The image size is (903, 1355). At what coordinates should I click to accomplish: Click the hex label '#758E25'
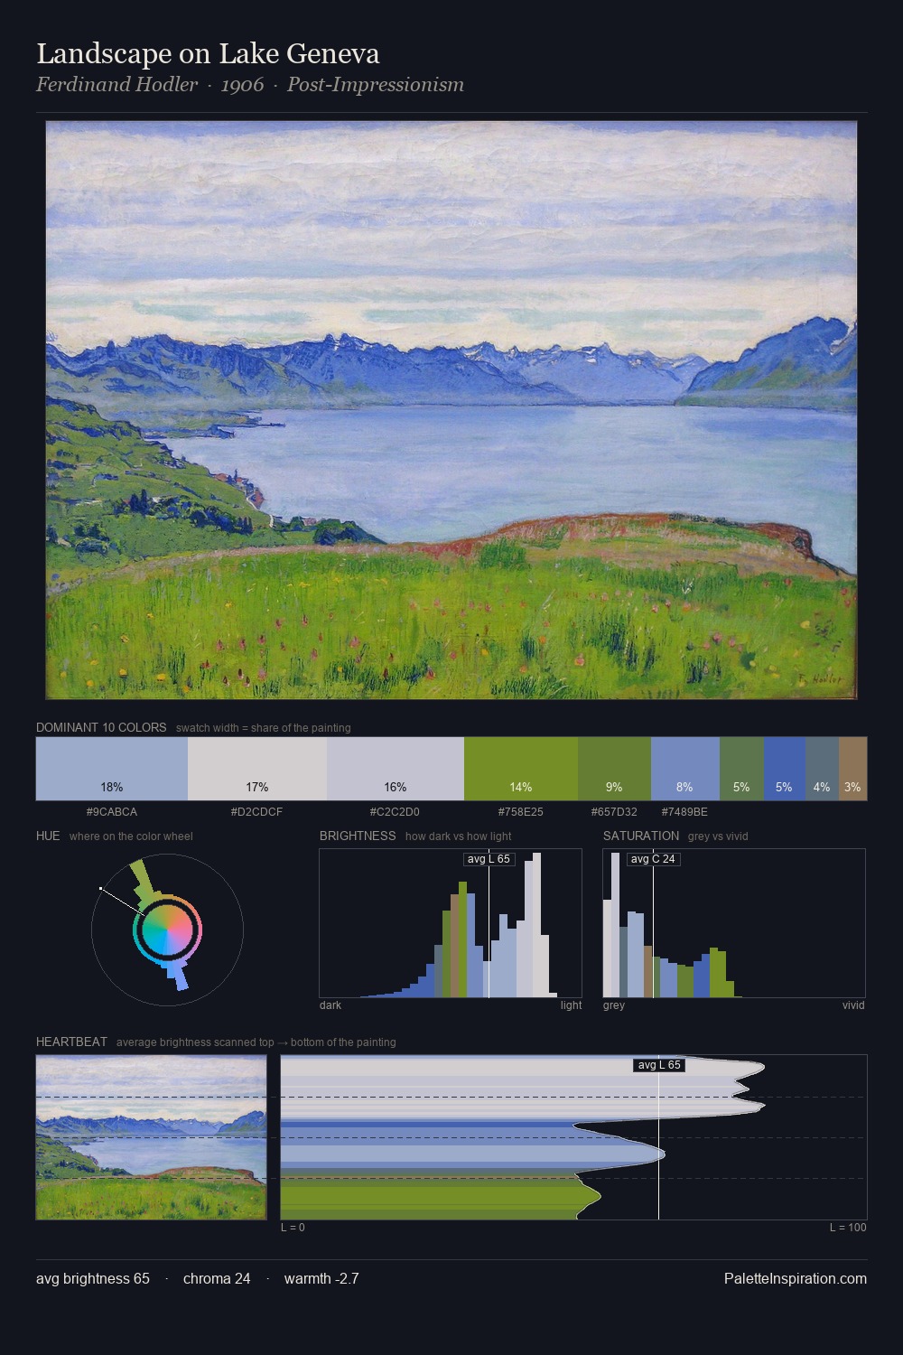coord(521,812)
